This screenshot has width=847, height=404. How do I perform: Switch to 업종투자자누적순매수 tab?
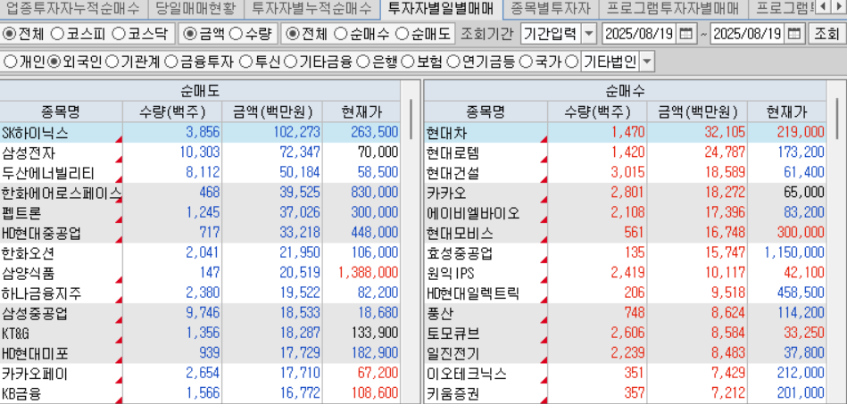point(73,8)
